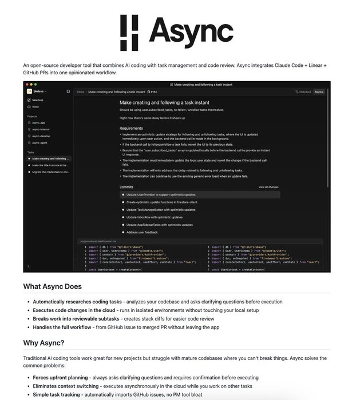Select the 'Migrate the credentials' task
This screenshot has width=352, height=400.
[49, 172]
